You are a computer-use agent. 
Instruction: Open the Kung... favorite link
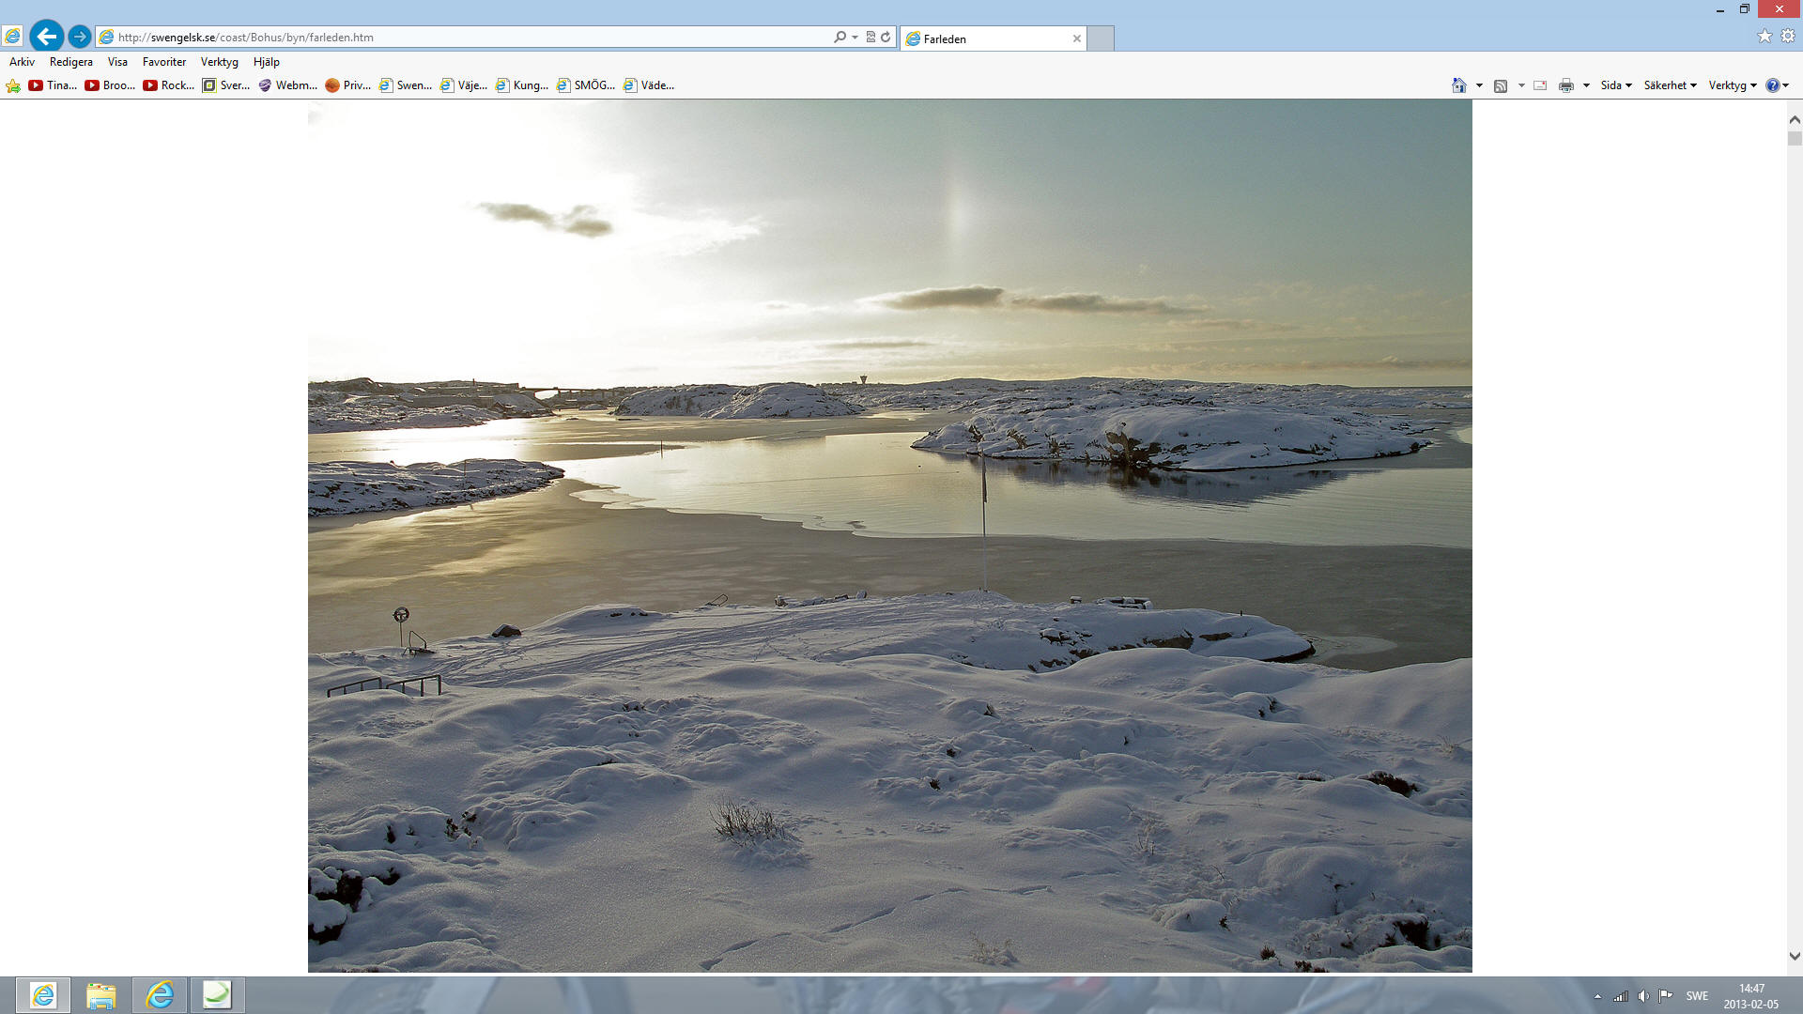pos(522,85)
